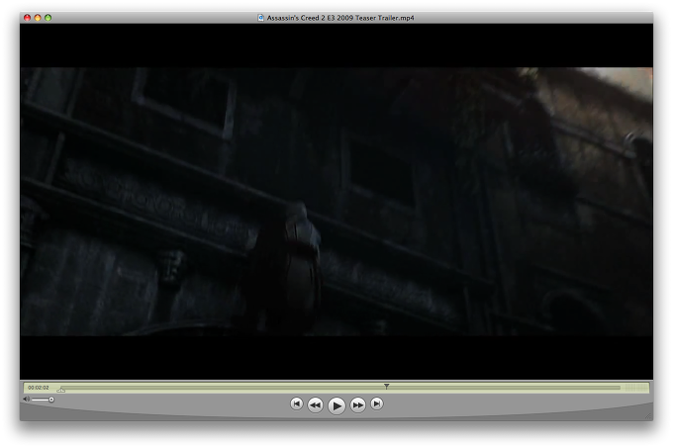Click the playhead marker on the timeline

click(386, 387)
